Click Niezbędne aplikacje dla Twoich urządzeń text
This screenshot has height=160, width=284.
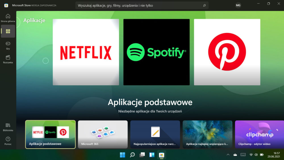150,111
